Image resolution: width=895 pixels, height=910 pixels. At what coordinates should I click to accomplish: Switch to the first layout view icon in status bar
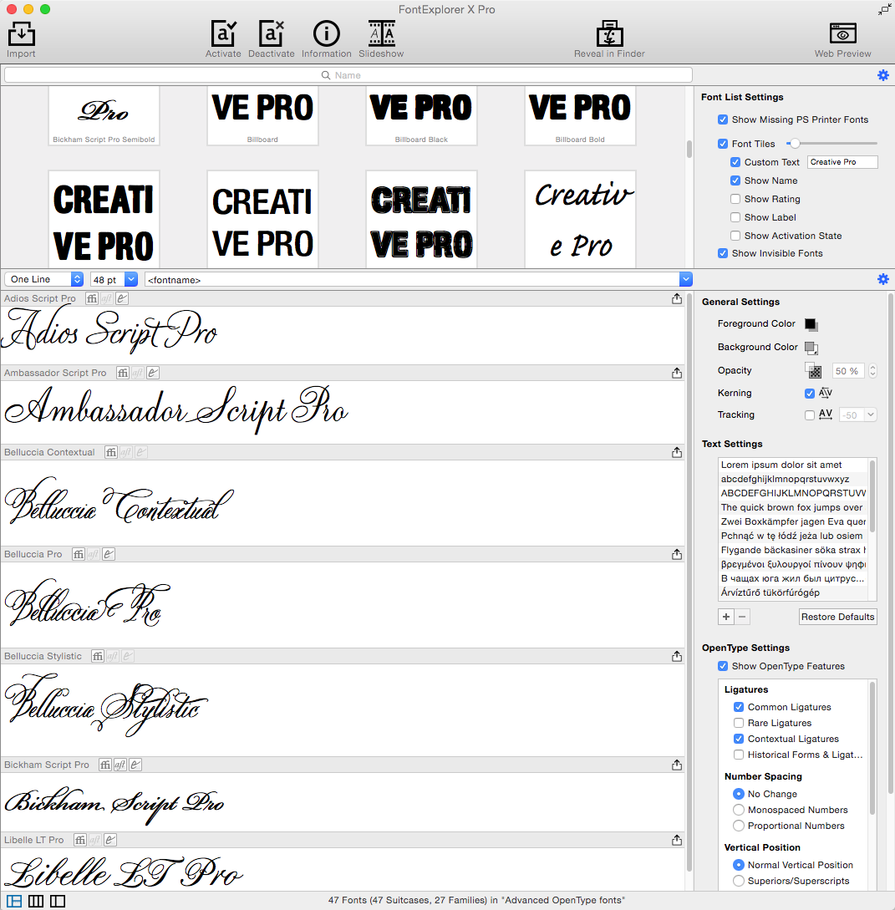click(14, 901)
